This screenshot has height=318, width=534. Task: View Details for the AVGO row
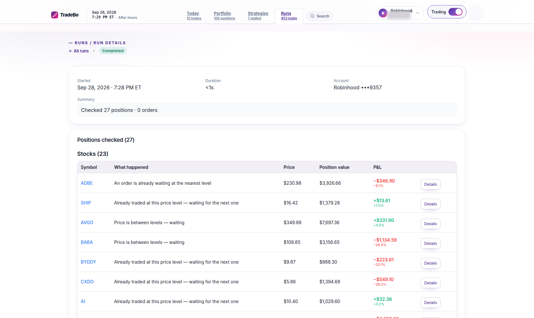430,224
